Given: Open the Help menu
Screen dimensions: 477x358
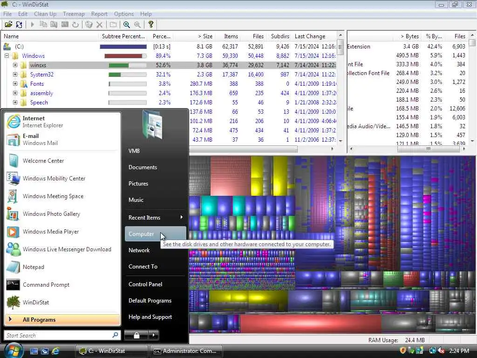Looking at the screenshot, I should point(146,14).
